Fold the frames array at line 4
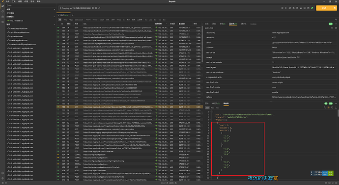 [x=210, y=120]
